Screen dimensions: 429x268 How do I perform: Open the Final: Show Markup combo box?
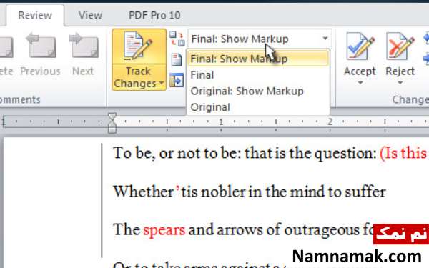(260, 39)
